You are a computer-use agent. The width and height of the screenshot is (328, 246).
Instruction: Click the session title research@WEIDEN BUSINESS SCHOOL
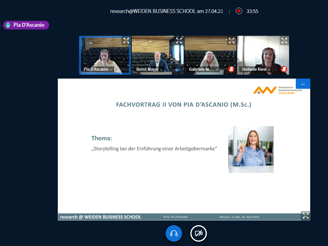click(166, 11)
